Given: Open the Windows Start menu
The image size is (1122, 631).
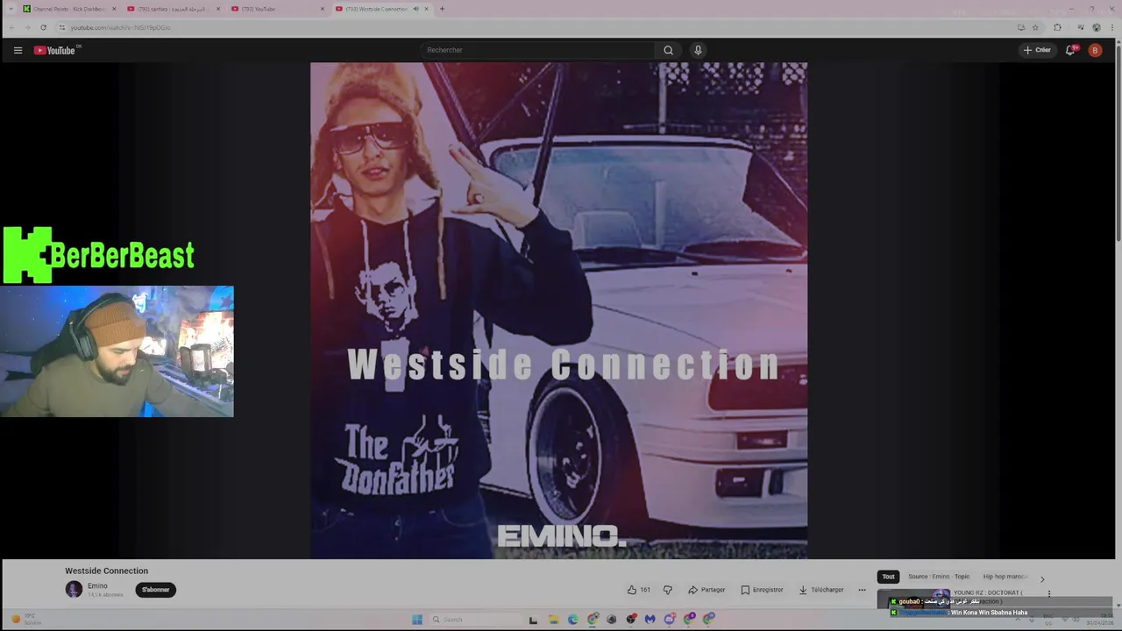Looking at the screenshot, I should pyautogui.click(x=416, y=619).
